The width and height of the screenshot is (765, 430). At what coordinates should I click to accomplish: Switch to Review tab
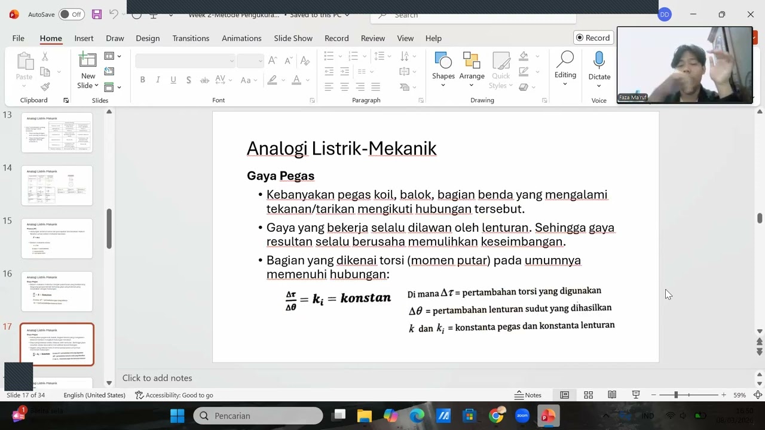tap(372, 38)
